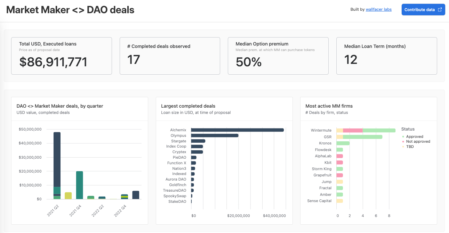Click the Grapefruit firm label

tap(322, 175)
